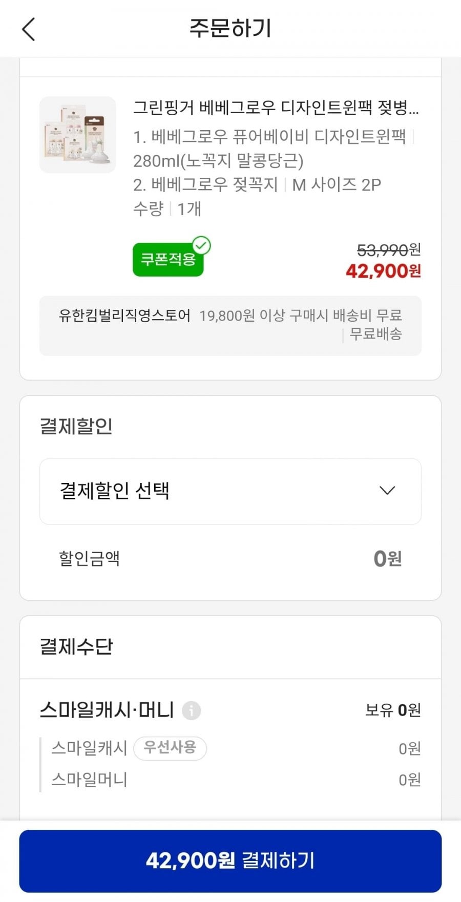This screenshot has height=902, width=461.
Task: Click the chevron arrow in 결제할인 선택
Action: pyautogui.click(x=387, y=491)
